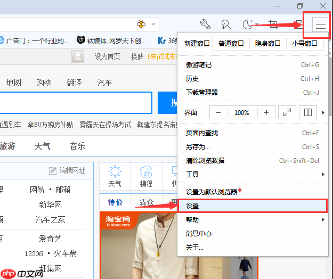Image resolution: width=333 pixels, height=279 pixels.
Task: Click the fullscreen expand icon in menu
Action: [x=287, y=112]
